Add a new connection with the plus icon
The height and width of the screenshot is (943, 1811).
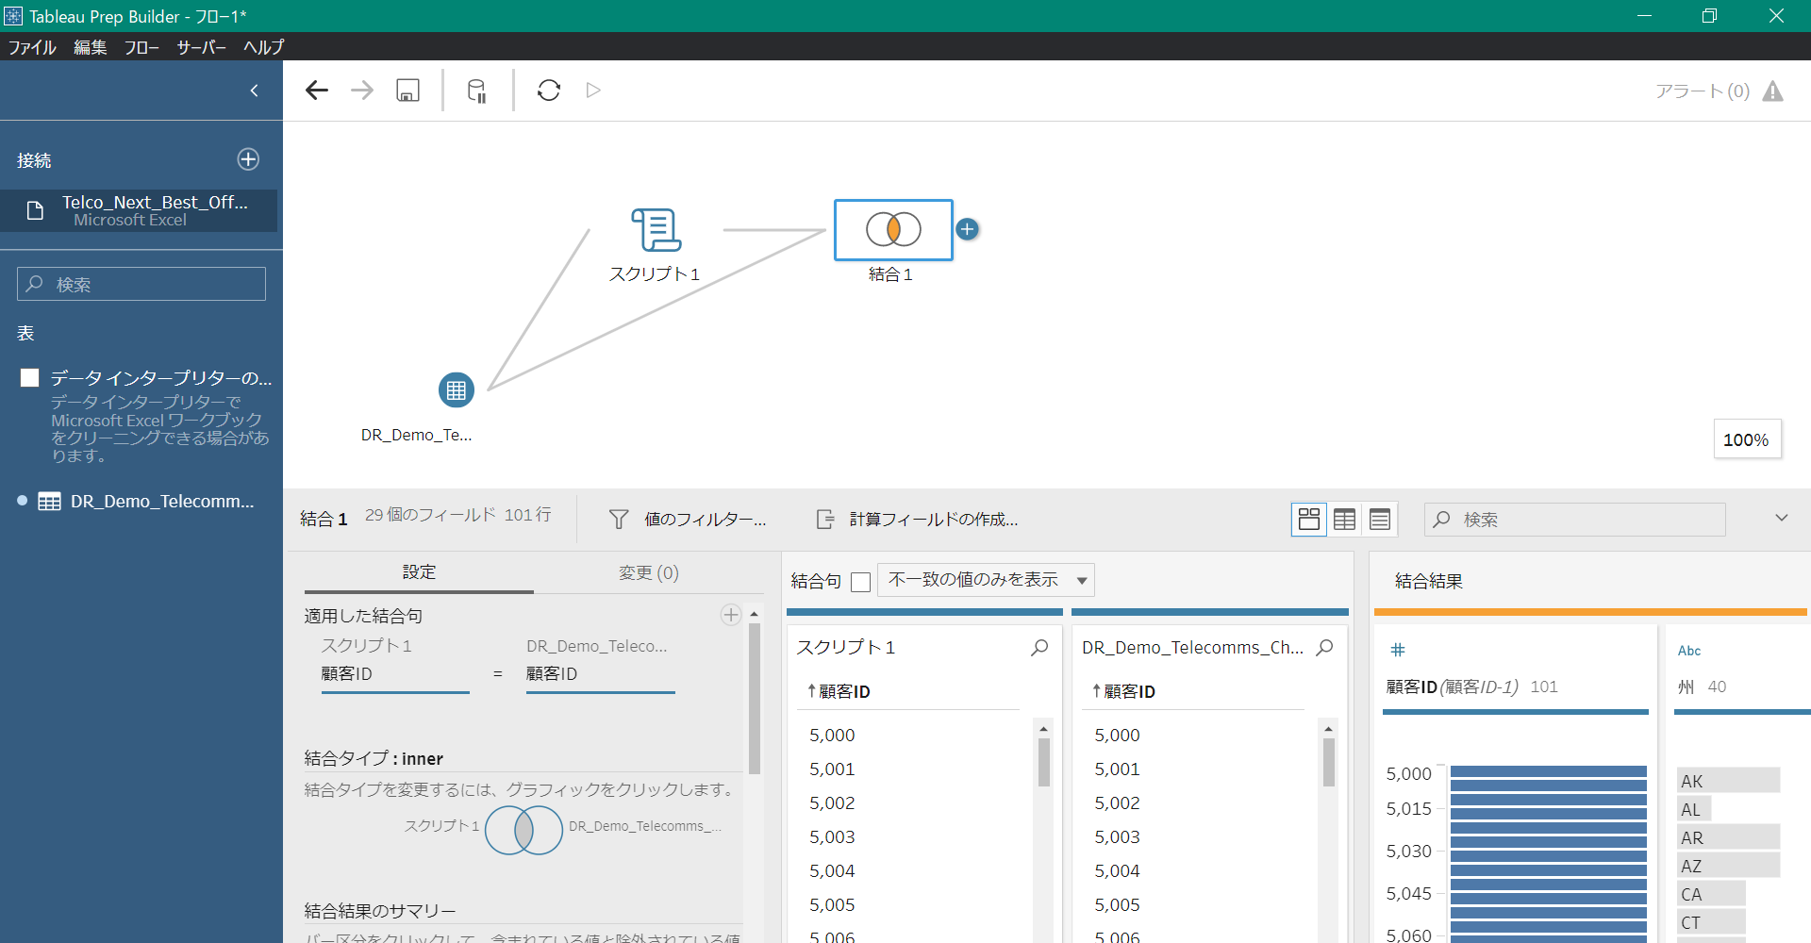click(x=248, y=158)
